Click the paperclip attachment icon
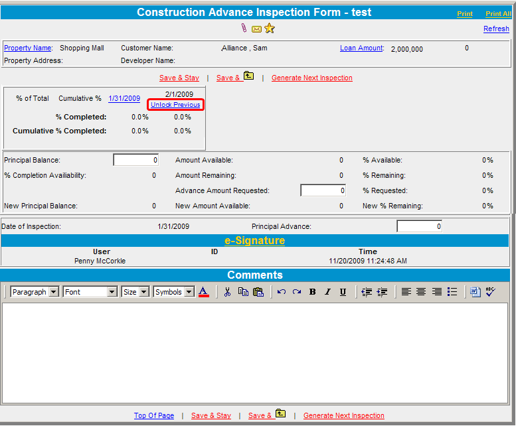 tap(244, 28)
